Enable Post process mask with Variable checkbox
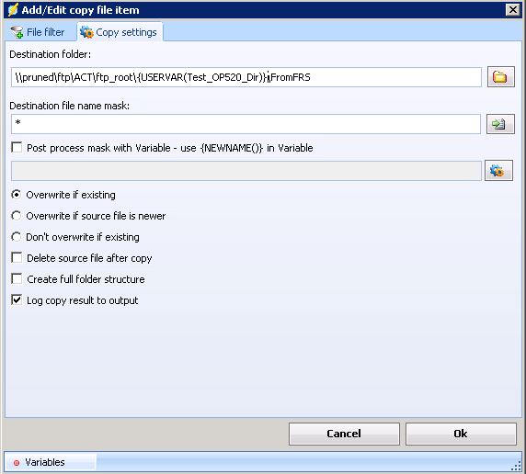 coord(17,147)
